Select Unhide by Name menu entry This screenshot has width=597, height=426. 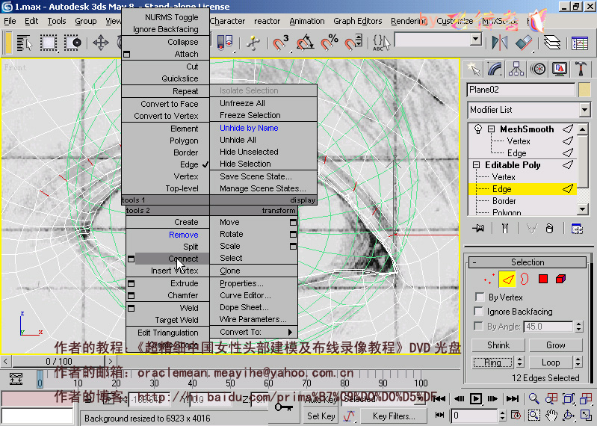pyautogui.click(x=249, y=128)
